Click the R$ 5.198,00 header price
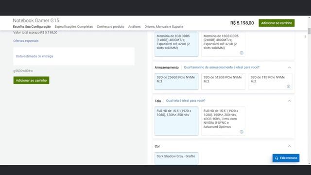 click(x=242, y=23)
